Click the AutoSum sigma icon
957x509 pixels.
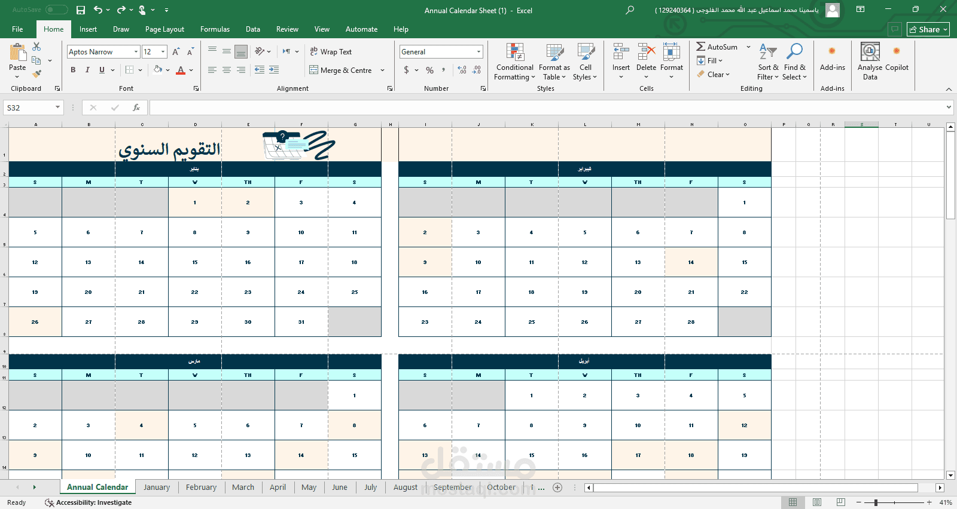(x=700, y=47)
